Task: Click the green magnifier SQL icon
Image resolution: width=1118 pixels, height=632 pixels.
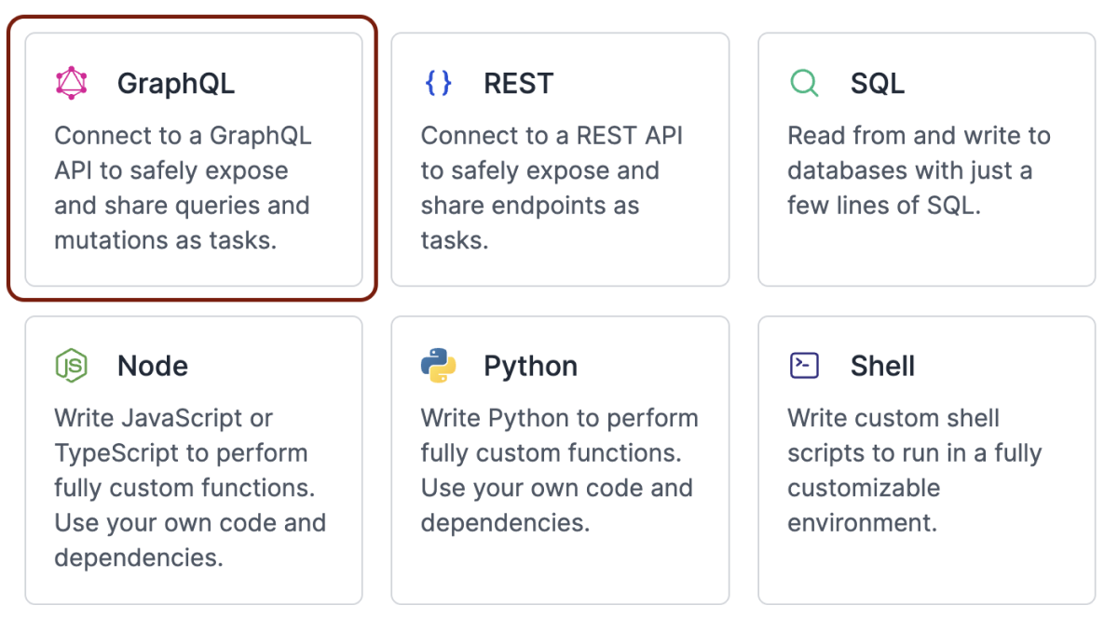Action: [x=804, y=84]
